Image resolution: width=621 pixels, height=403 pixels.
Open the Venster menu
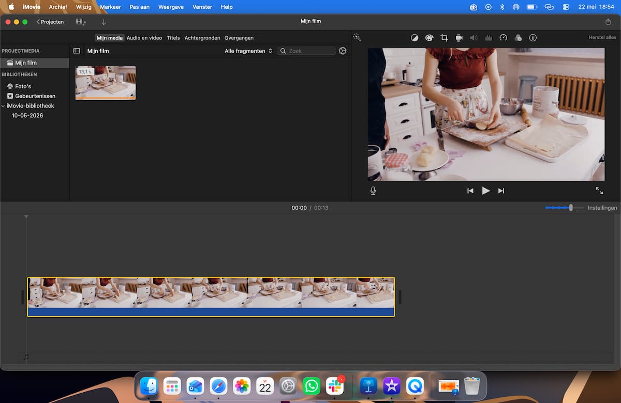[202, 7]
